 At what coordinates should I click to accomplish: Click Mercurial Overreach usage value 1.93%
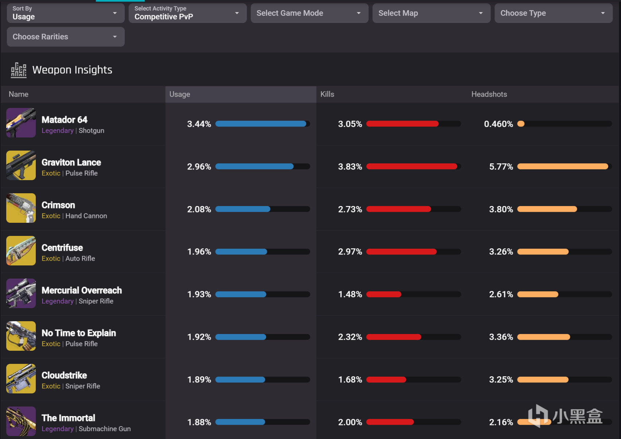click(199, 294)
